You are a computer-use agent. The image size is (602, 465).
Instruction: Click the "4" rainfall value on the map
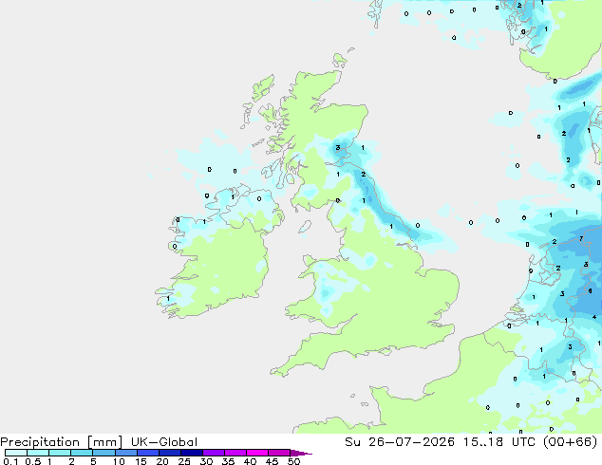(594, 317)
